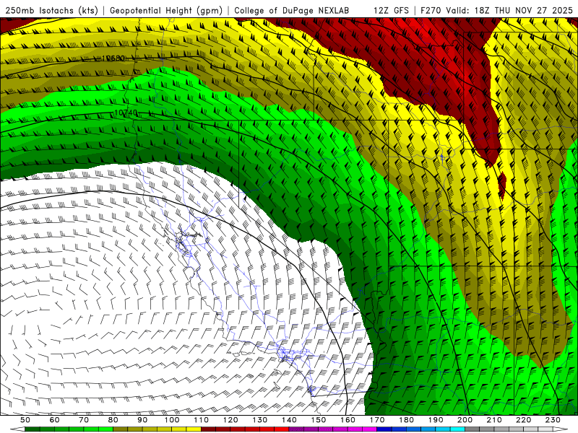Click the 100 value on the color scale
The width and height of the screenshot is (578, 433).
(172, 420)
